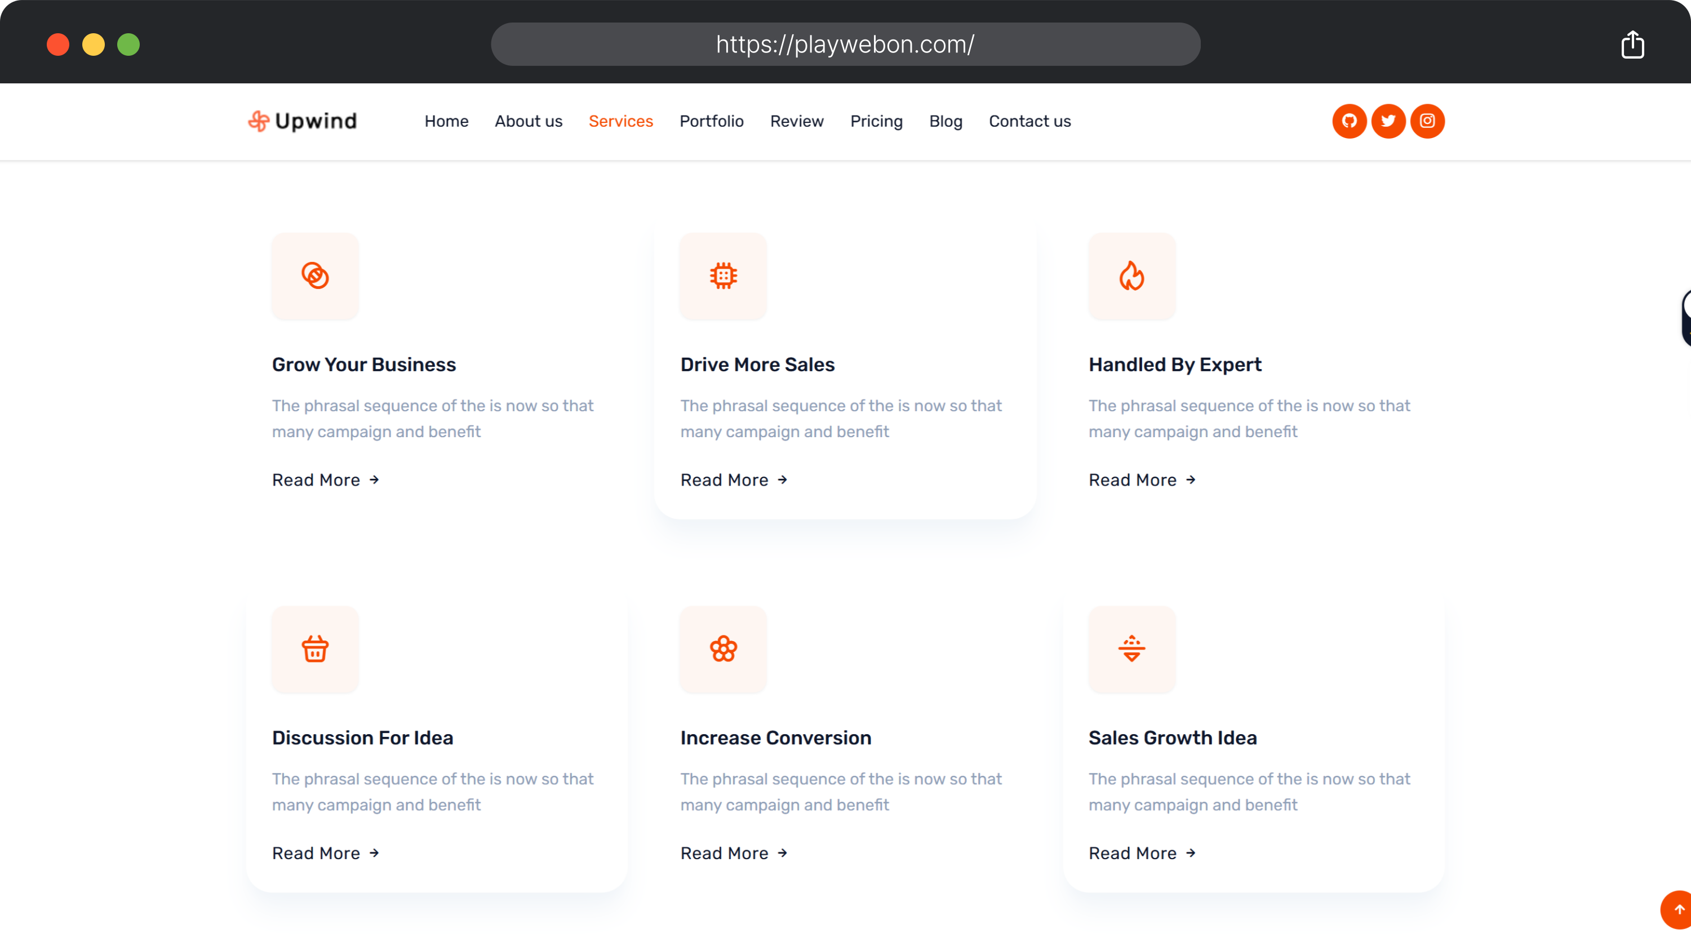1691x951 pixels.
Task: Open the Portfolio menu item
Action: (x=712, y=122)
